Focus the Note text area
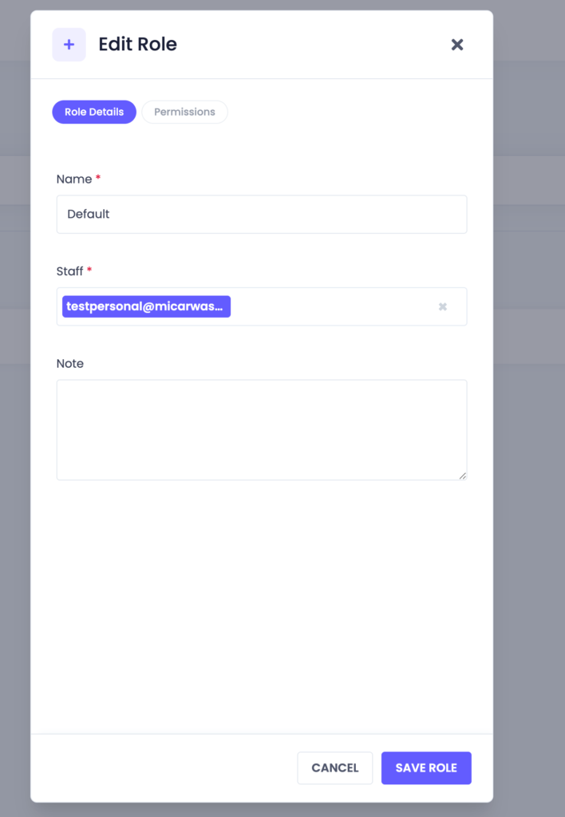 261,429
